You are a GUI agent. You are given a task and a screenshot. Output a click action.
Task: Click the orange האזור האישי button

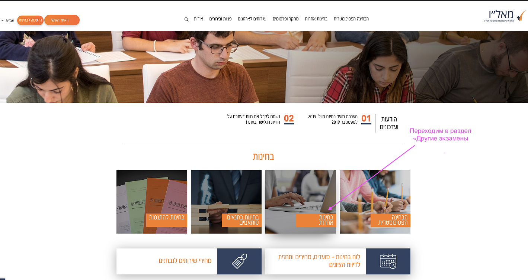pyautogui.click(x=62, y=20)
